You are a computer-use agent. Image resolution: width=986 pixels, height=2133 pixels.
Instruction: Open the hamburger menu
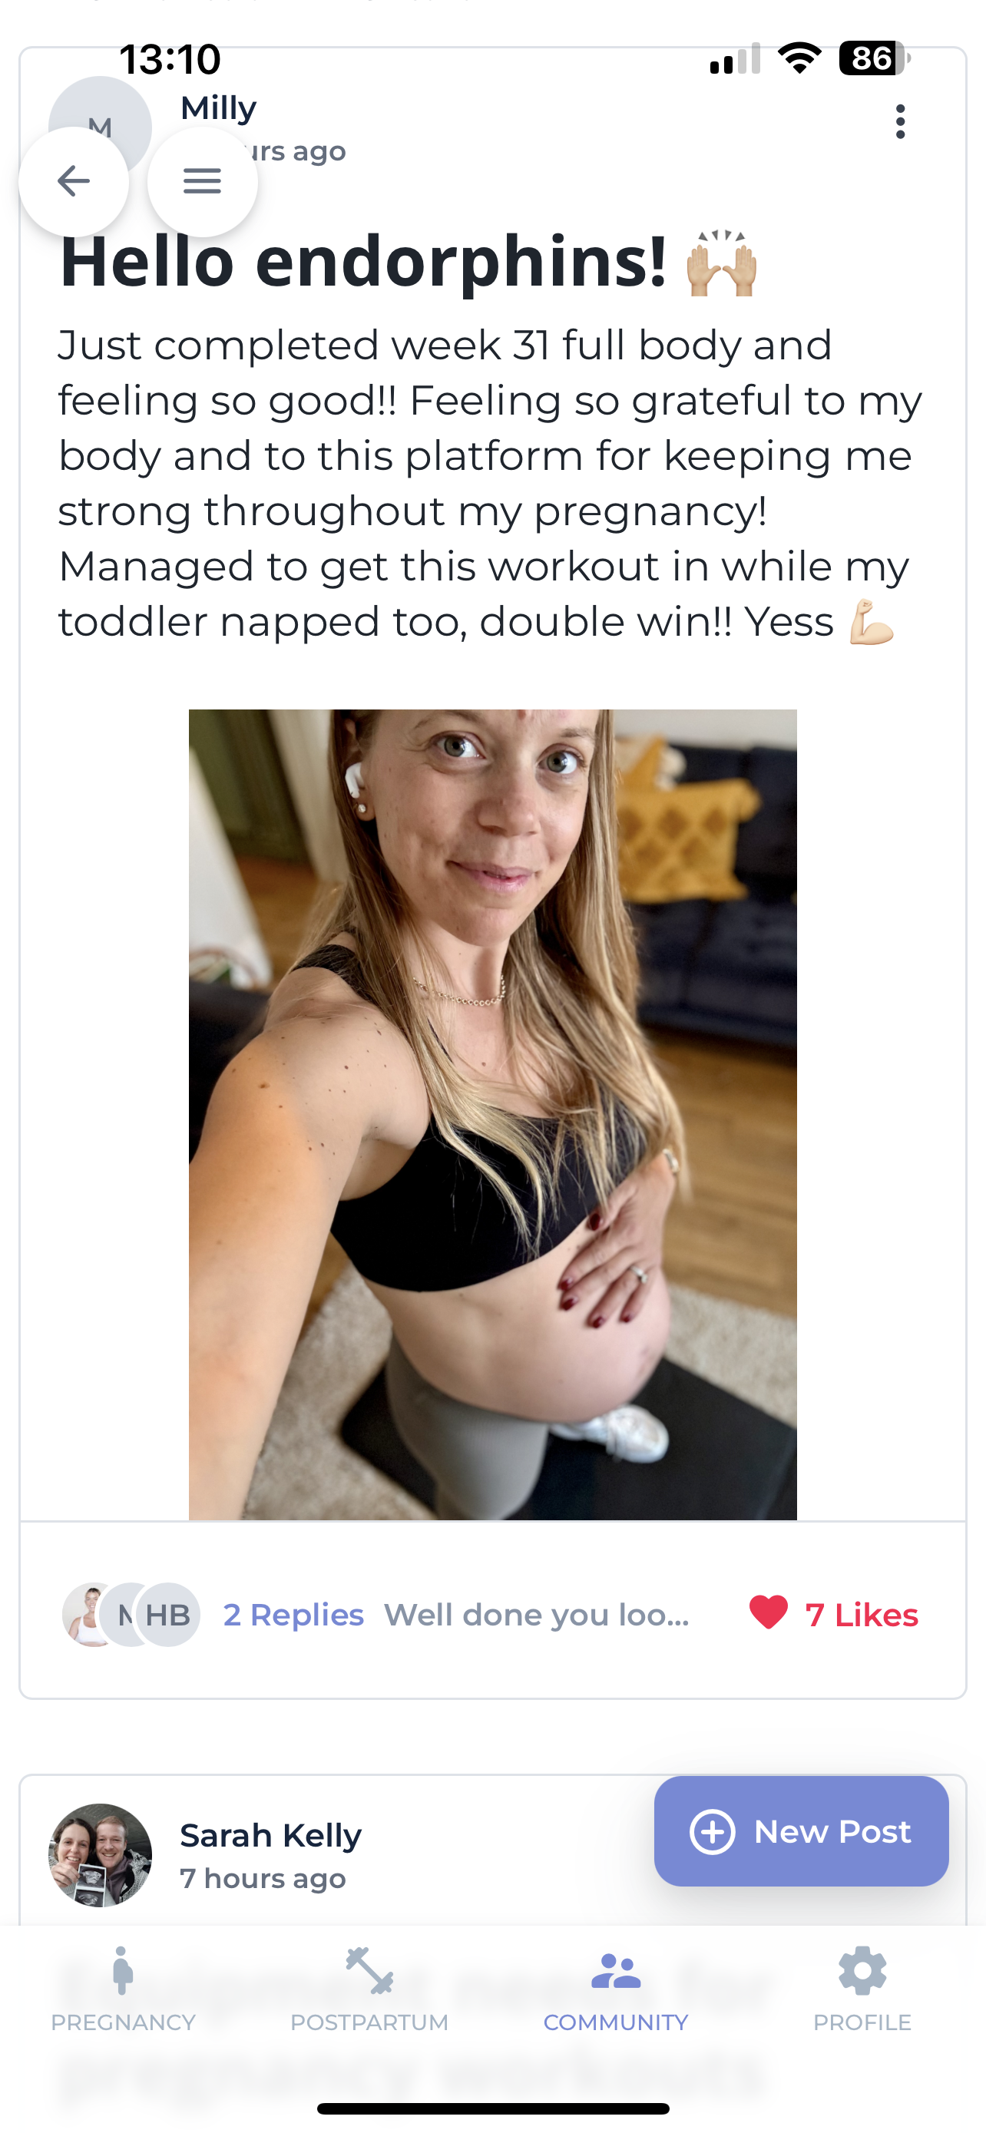coord(202,180)
